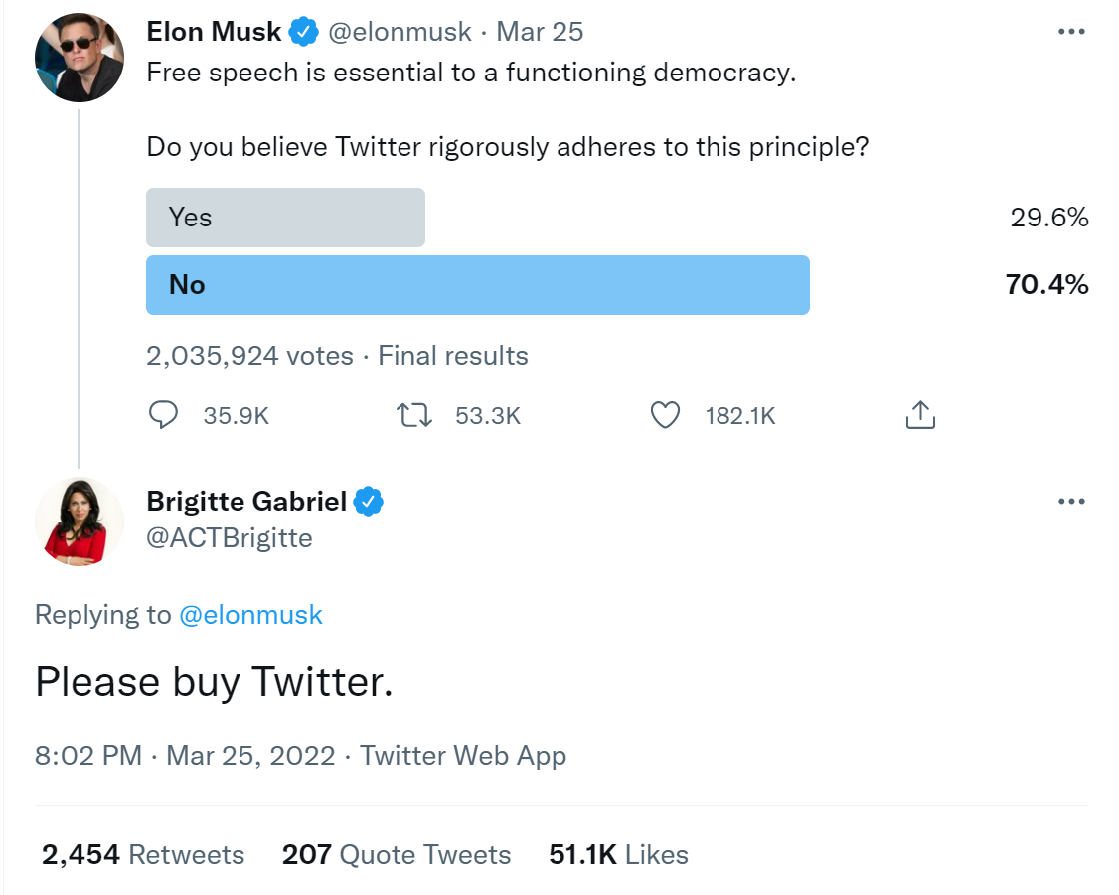Click the Elon Musk display name
Image resolution: width=1119 pixels, height=895 pixels.
tap(214, 32)
